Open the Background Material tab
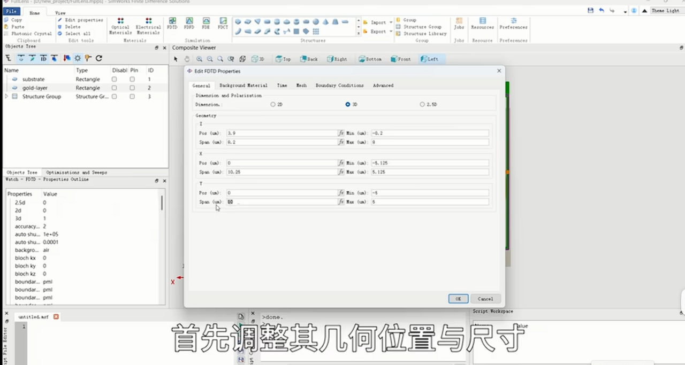685x365 pixels. (x=243, y=86)
